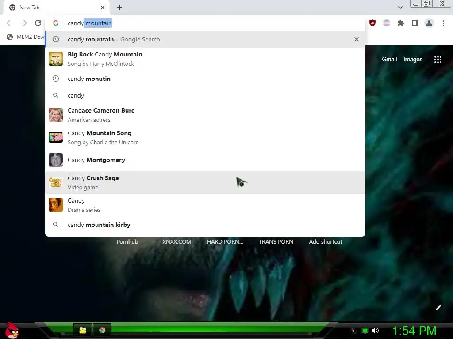Select Candy Crush Saga suggestion
453x339 pixels.
tap(205, 182)
